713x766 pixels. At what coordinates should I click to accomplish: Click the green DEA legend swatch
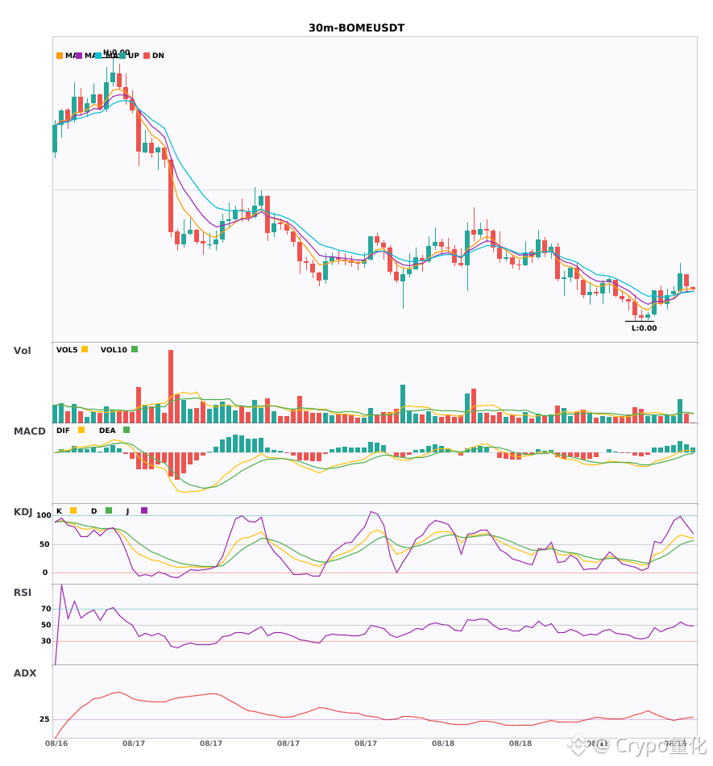tap(126, 430)
